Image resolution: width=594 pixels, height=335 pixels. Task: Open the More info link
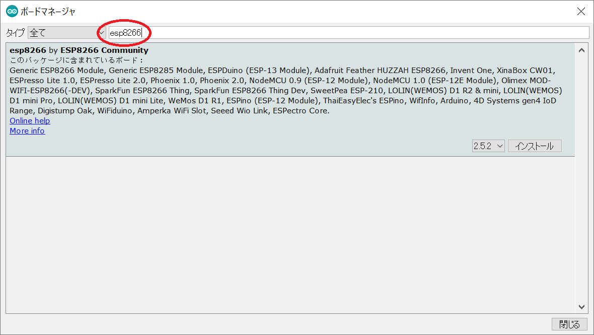point(27,131)
